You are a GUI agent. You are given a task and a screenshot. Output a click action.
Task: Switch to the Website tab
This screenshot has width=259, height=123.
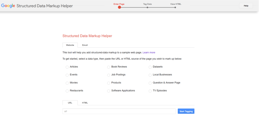(x=70, y=45)
